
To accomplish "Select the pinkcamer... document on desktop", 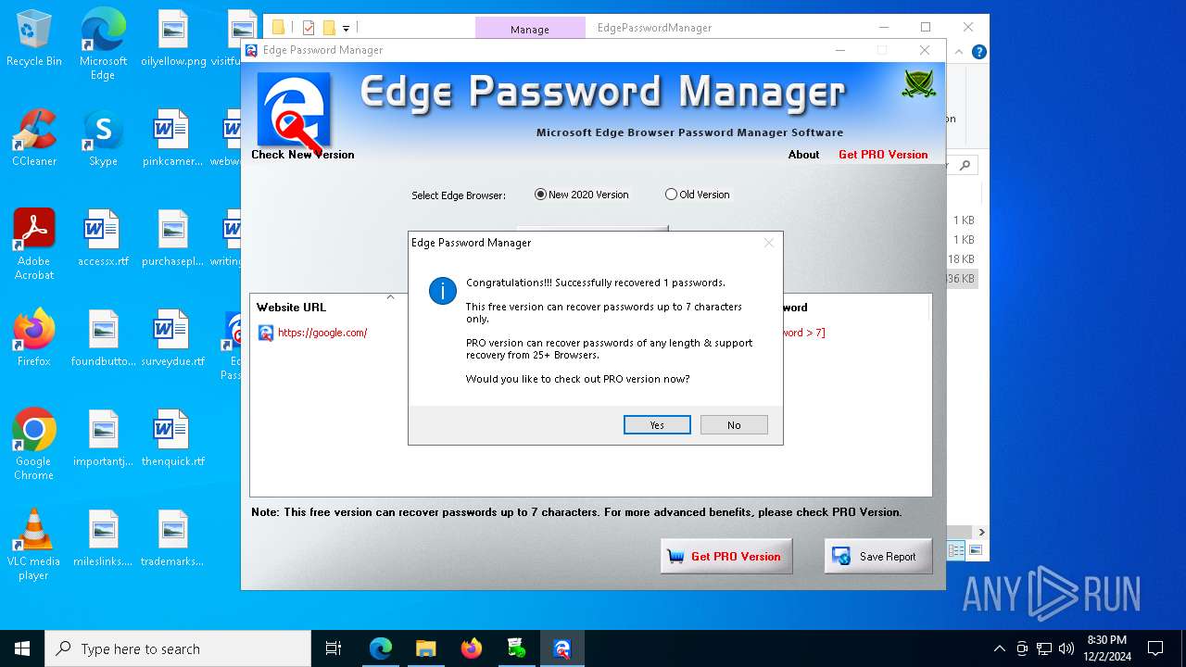I will click(173, 138).
